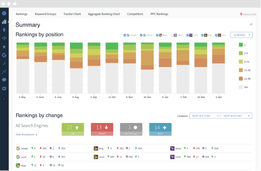261x171 pixels.
Task: Expand the sidebar with double chevron
Action: 4,99
